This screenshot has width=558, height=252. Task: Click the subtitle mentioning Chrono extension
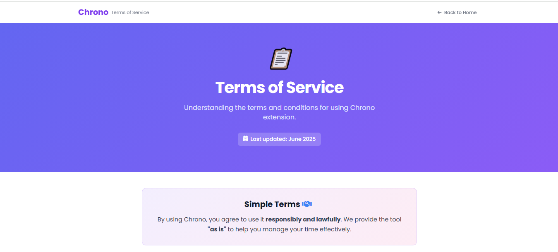coord(279,112)
